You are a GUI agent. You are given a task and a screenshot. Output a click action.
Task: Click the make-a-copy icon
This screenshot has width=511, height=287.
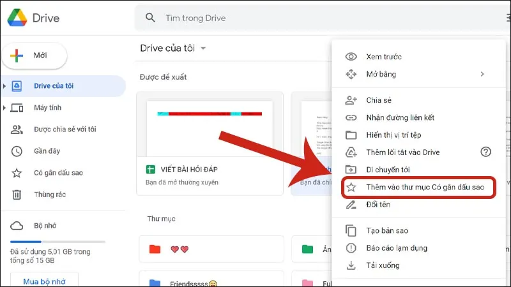coord(351,231)
